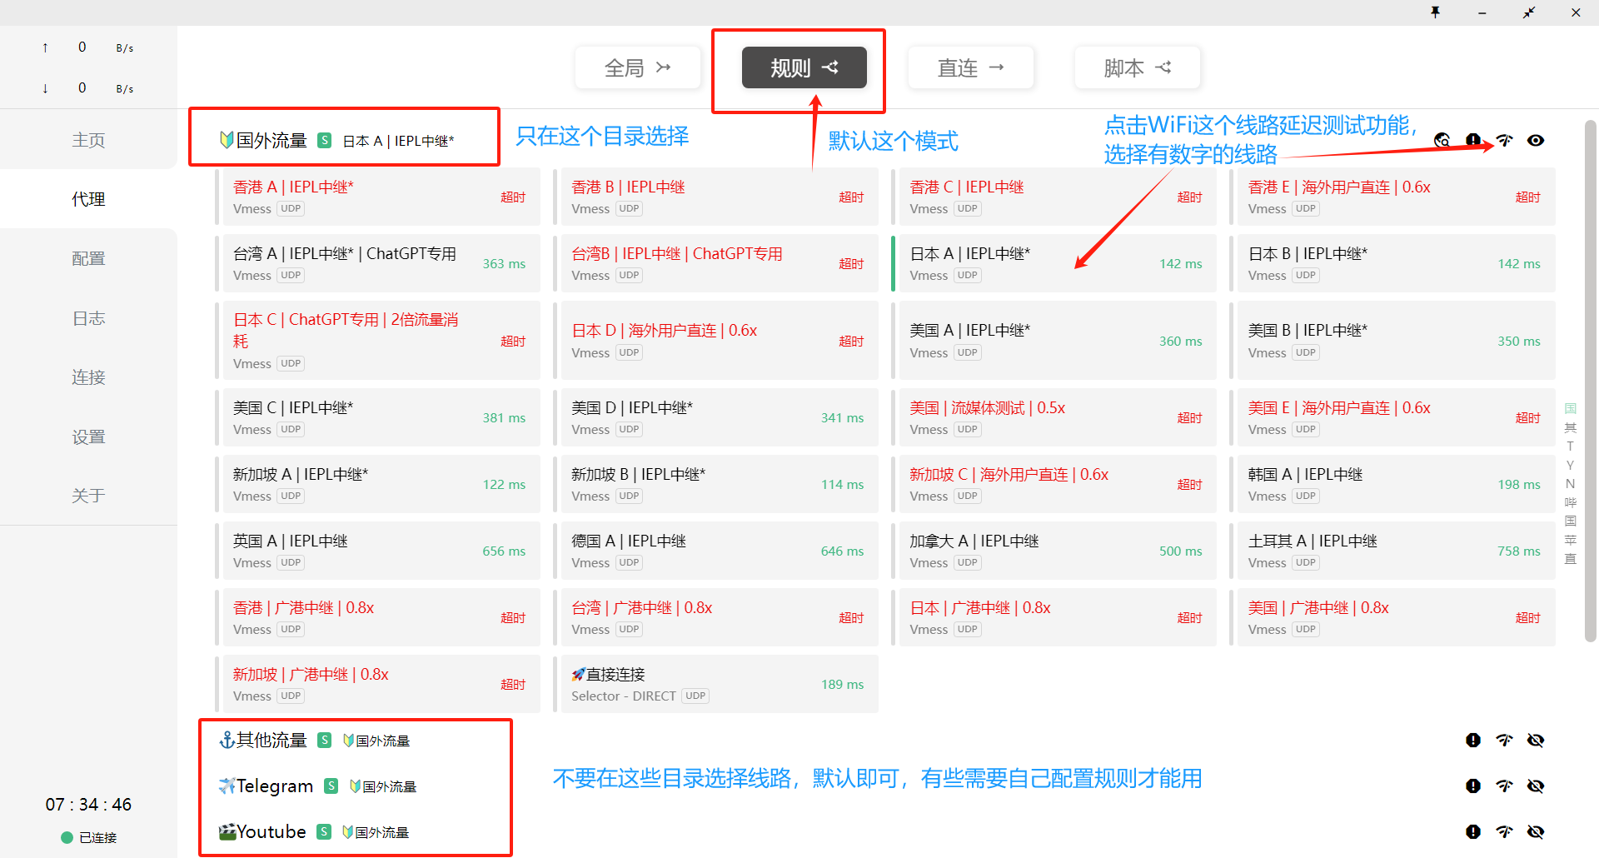Viewport: 1599px width, 858px height.
Task: Click the 已连接 status label
Action: 97,837
